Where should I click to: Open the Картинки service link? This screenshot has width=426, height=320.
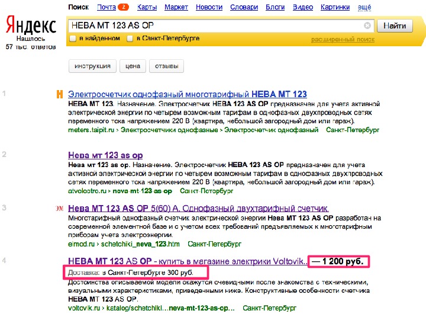click(x=335, y=7)
